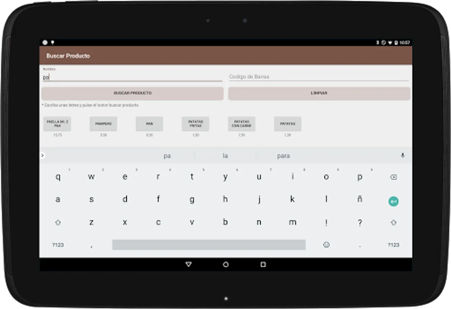Tap the k key
The width and height of the screenshot is (451, 309).
[293, 199]
